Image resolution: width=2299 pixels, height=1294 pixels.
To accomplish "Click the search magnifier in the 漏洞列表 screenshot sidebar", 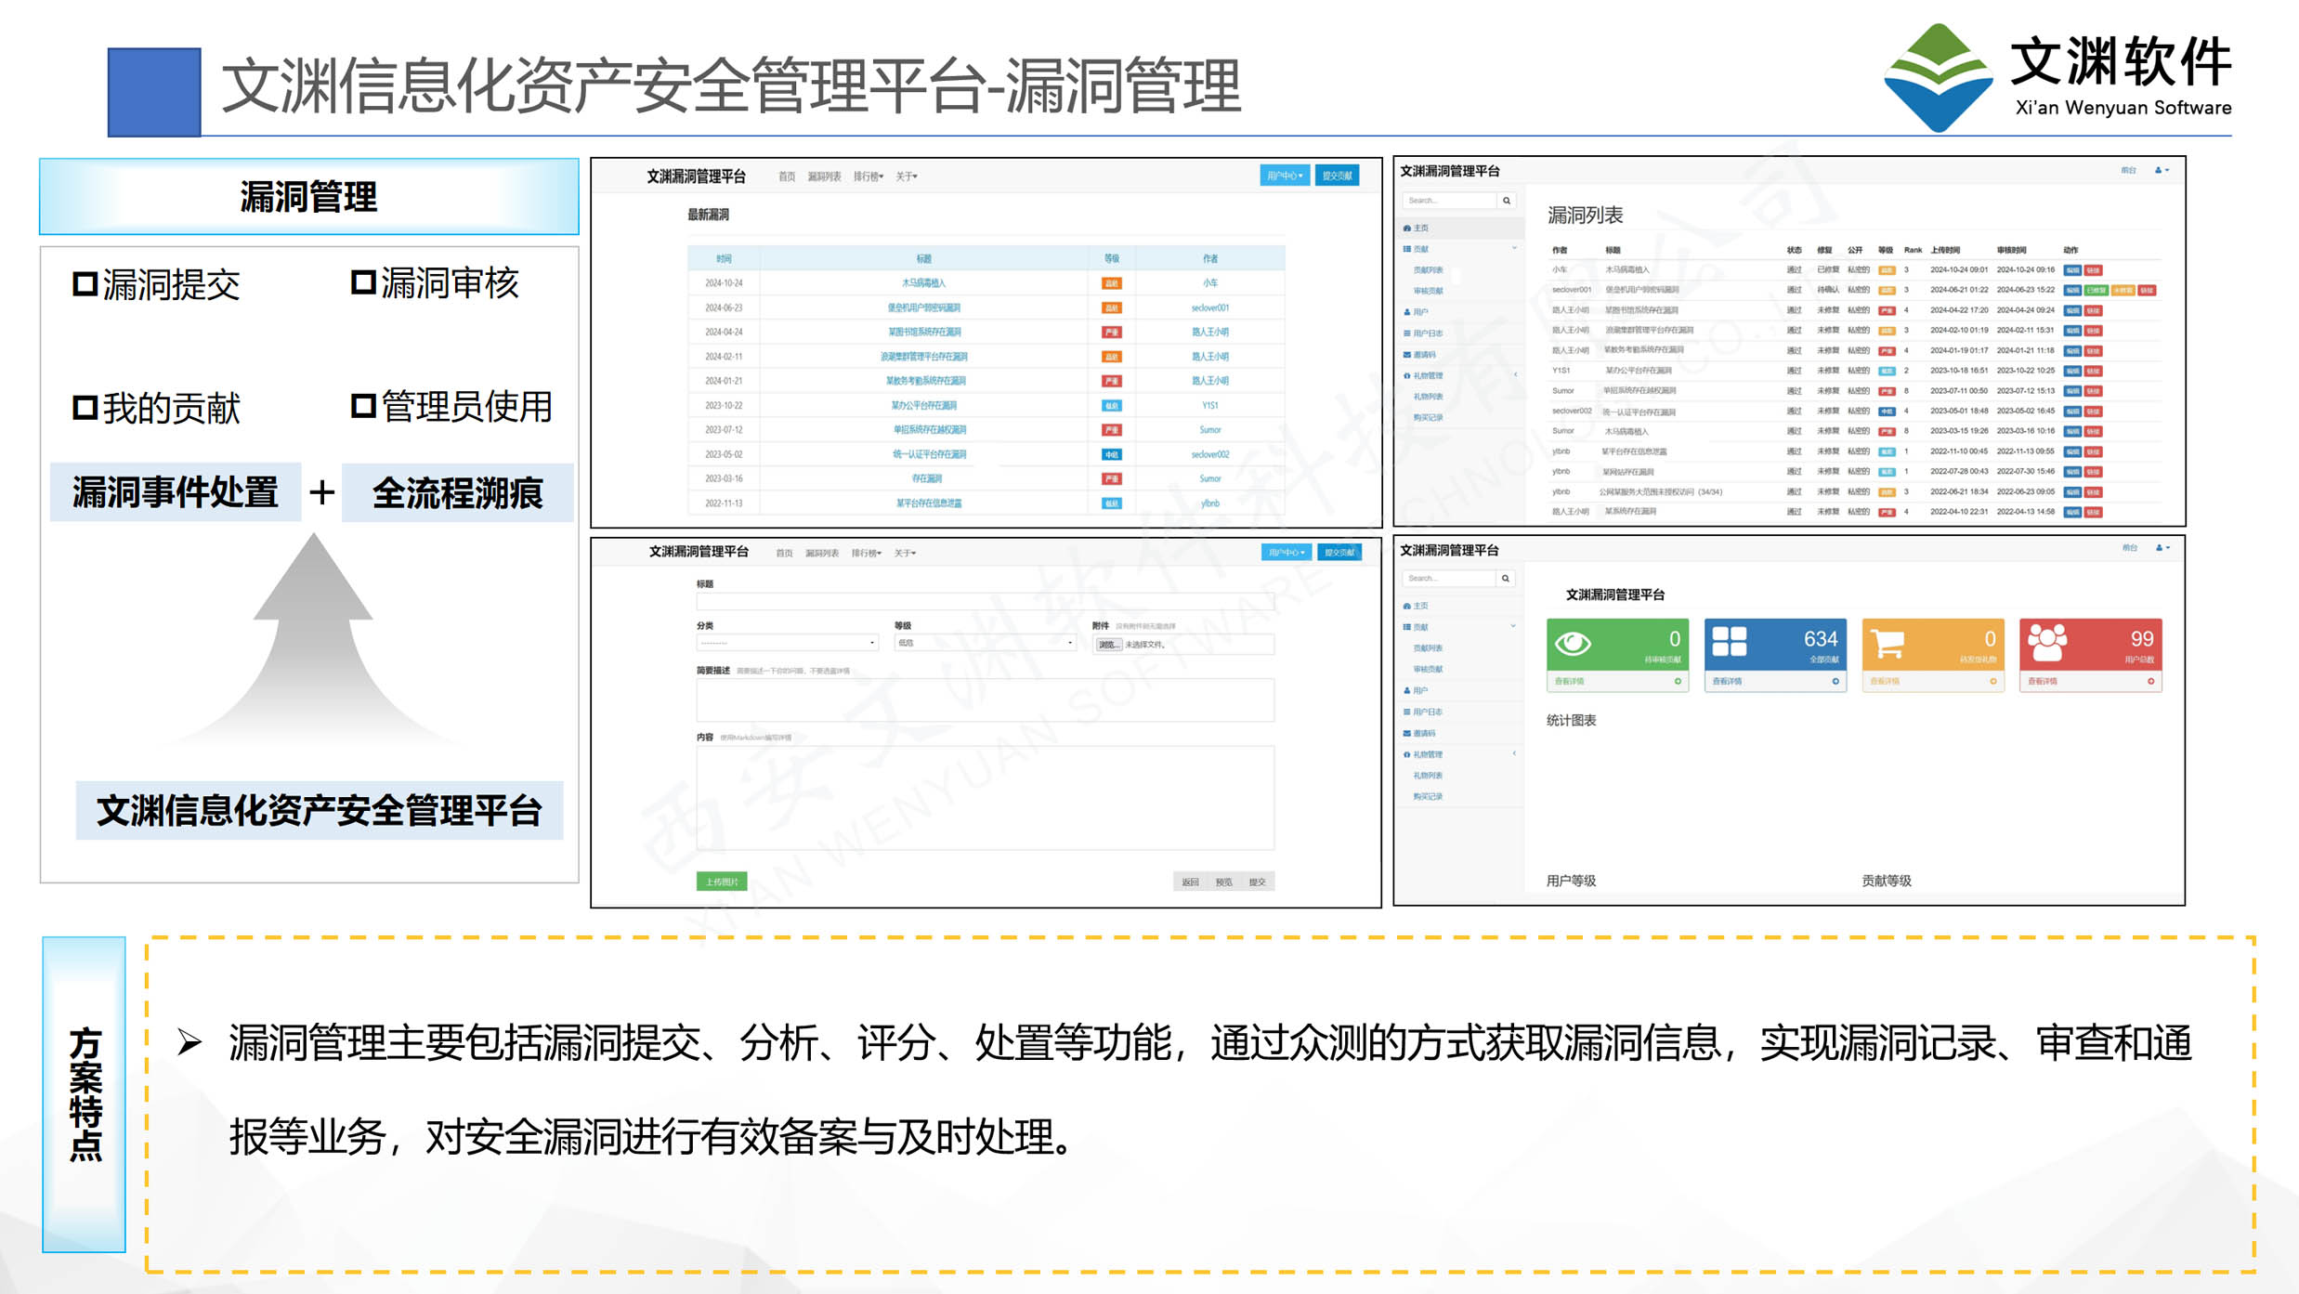I will coord(1507,201).
